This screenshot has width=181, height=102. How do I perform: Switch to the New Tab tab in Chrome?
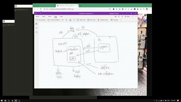(44, 6)
